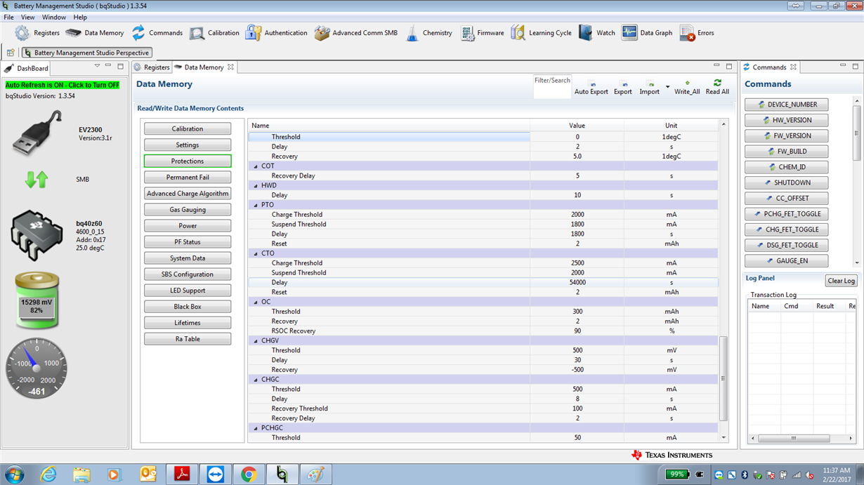Send the GAUGE_EN command
Image resolution: width=864 pixels, height=485 pixels.
[x=786, y=260]
